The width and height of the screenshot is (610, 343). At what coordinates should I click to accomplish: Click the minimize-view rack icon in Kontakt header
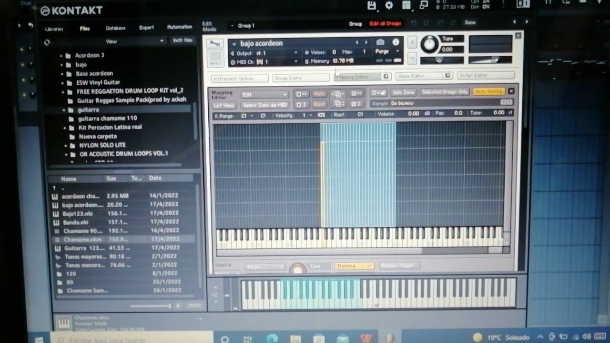(x=423, y=6)
